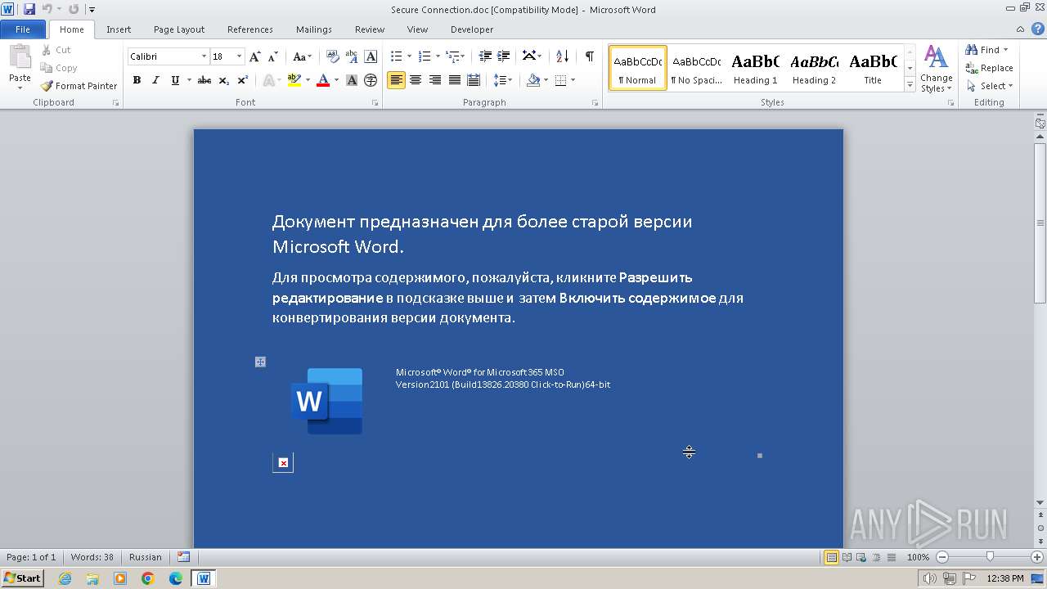Image resolution: width=1047 pixels, height=589 pixels.
Task: Open Internet Explorer from the taskbar
Action: (x=65, y=578)
